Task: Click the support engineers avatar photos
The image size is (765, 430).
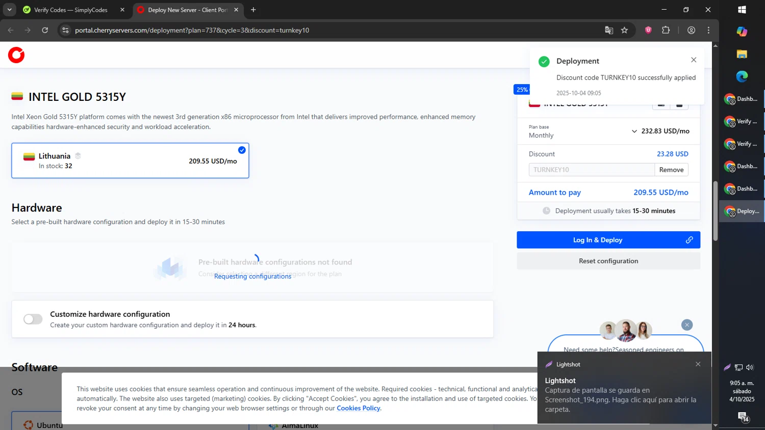Action: pyautogui.click(x=626, y=330)
